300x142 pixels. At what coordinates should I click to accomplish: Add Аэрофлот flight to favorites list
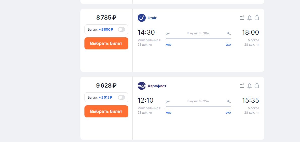click(242, 86)
